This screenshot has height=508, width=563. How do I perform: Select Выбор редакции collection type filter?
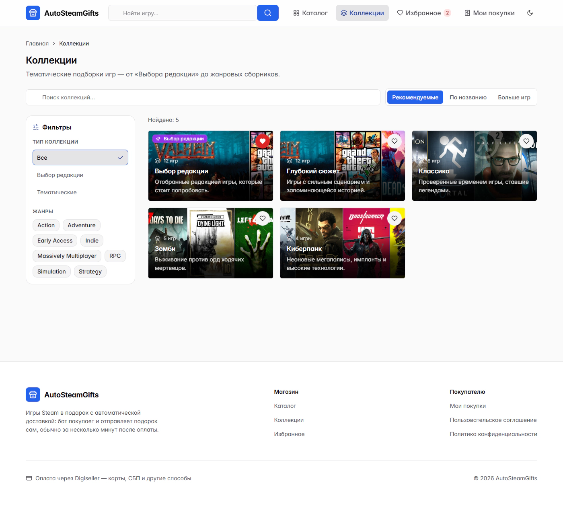coord(80,175)
